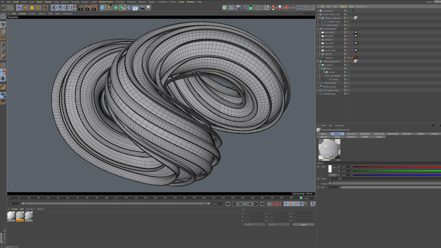Enable the disabled KEY LIGHT object
441x248 pixels.
pyautogui.click(x=349, y=36)
